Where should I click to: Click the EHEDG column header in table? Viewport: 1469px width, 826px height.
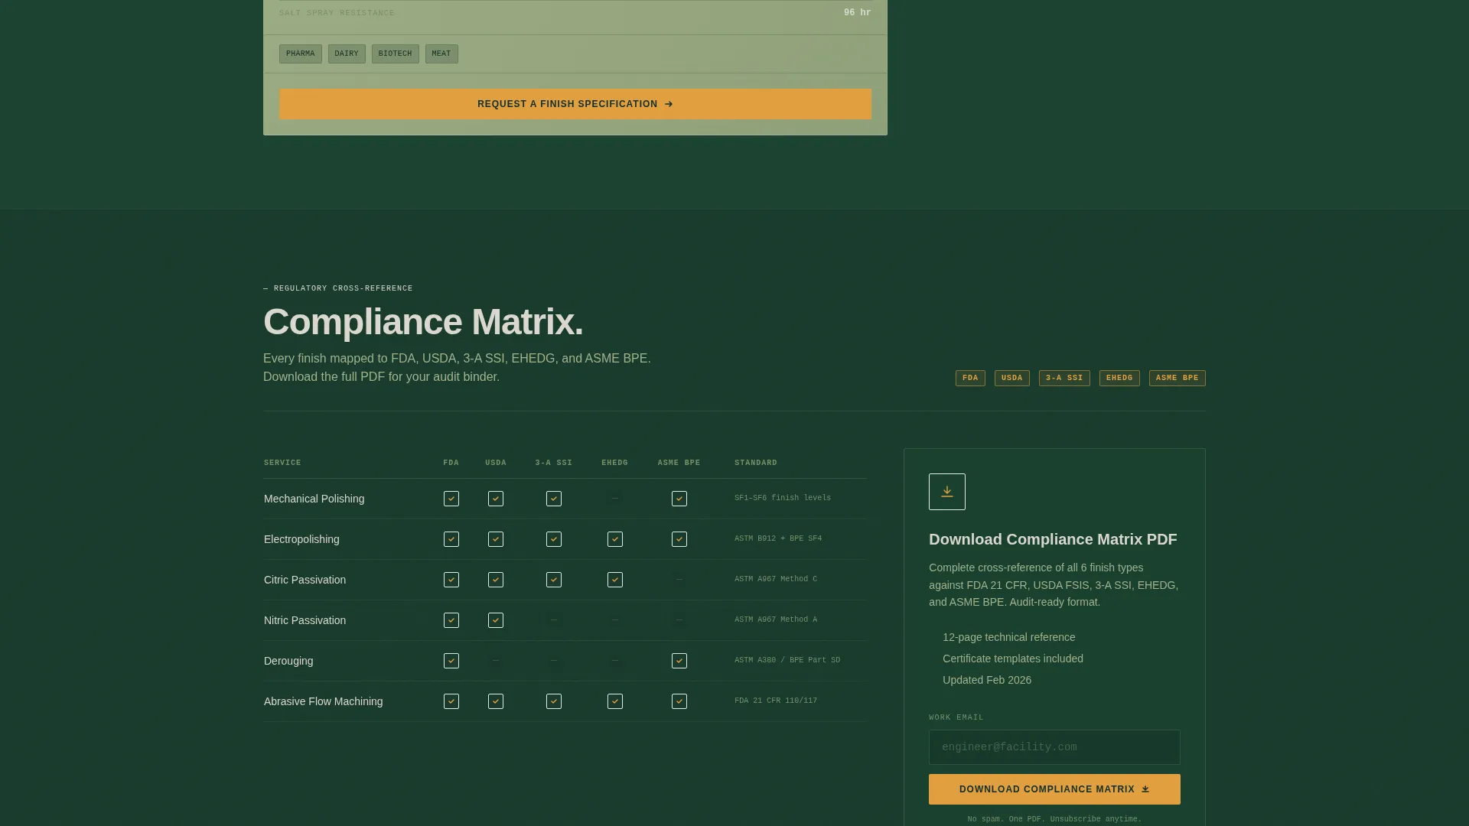pos(614,463)
